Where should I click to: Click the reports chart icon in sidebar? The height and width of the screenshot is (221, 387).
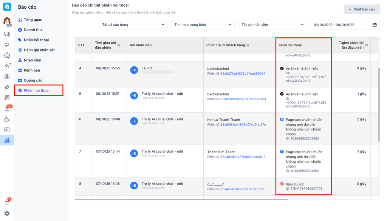click(7, 140)
